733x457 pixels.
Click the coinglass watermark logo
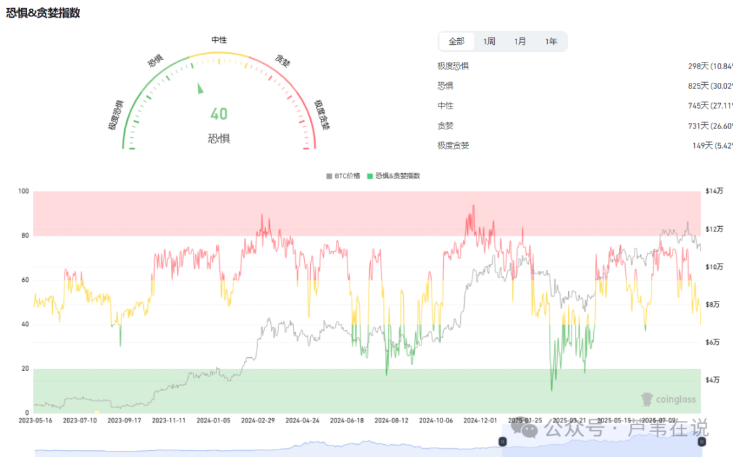tap(669, 399)
